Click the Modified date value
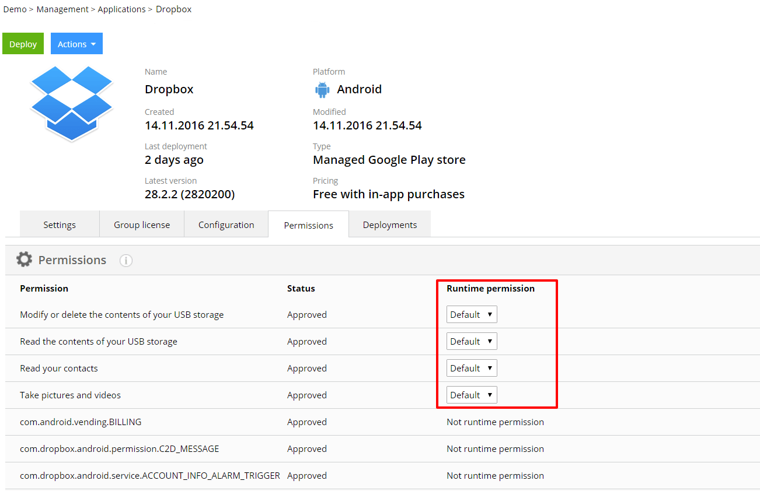 367,125
